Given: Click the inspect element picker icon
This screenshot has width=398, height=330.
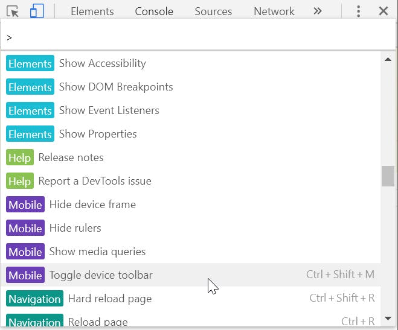Looking at the screenshot, I should point(13,11).
